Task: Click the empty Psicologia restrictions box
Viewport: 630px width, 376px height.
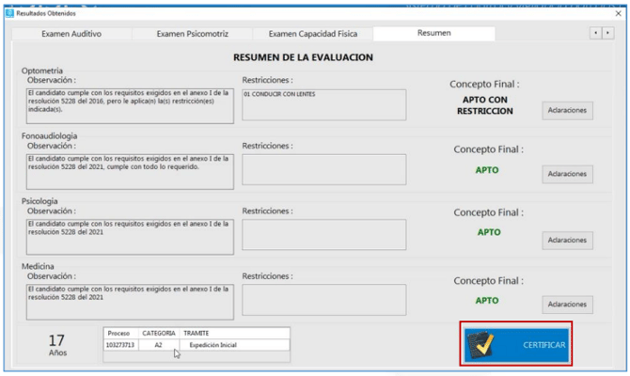Action: point(323,235)
